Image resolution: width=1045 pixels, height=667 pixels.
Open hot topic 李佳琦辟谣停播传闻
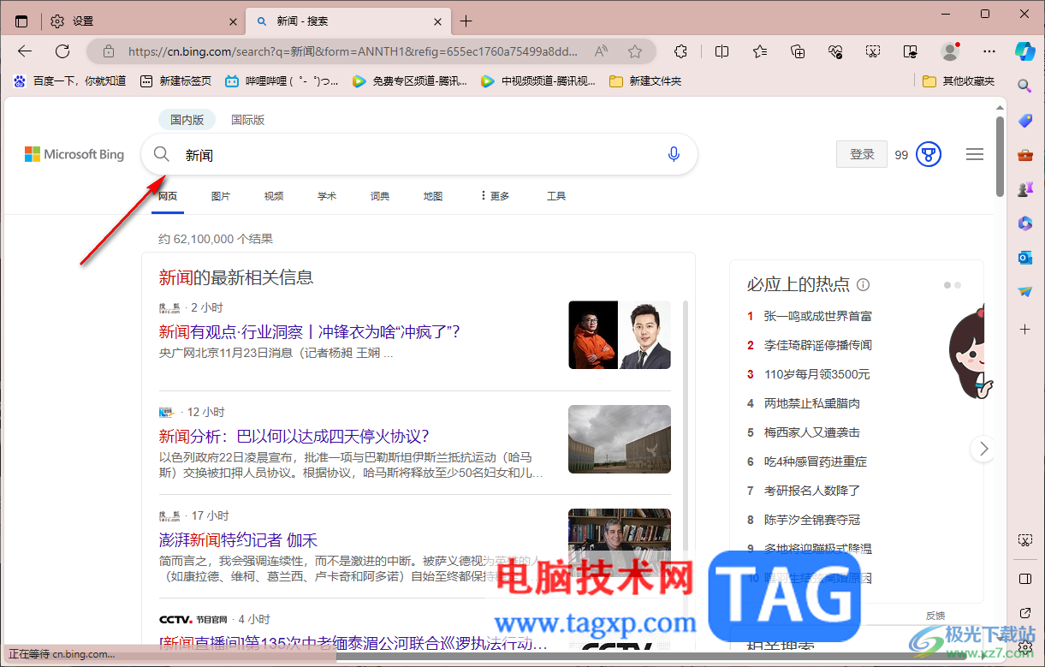tap(818, 345)
